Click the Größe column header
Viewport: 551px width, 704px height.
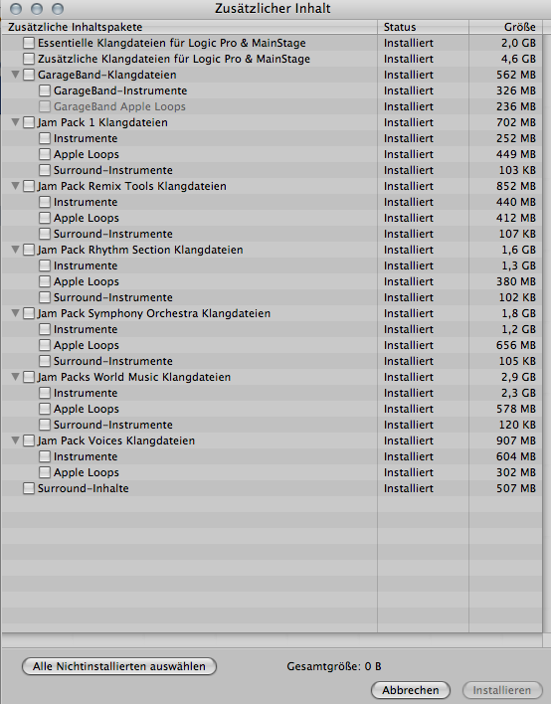point(505,27)
